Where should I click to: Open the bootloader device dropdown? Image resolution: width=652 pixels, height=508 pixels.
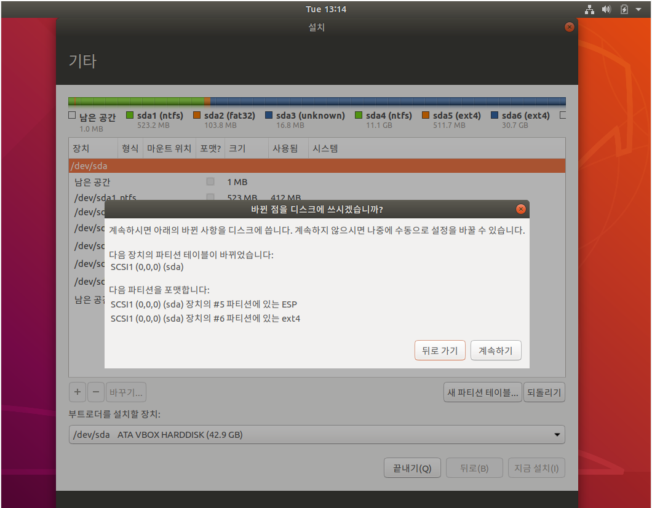coord(317,434)
